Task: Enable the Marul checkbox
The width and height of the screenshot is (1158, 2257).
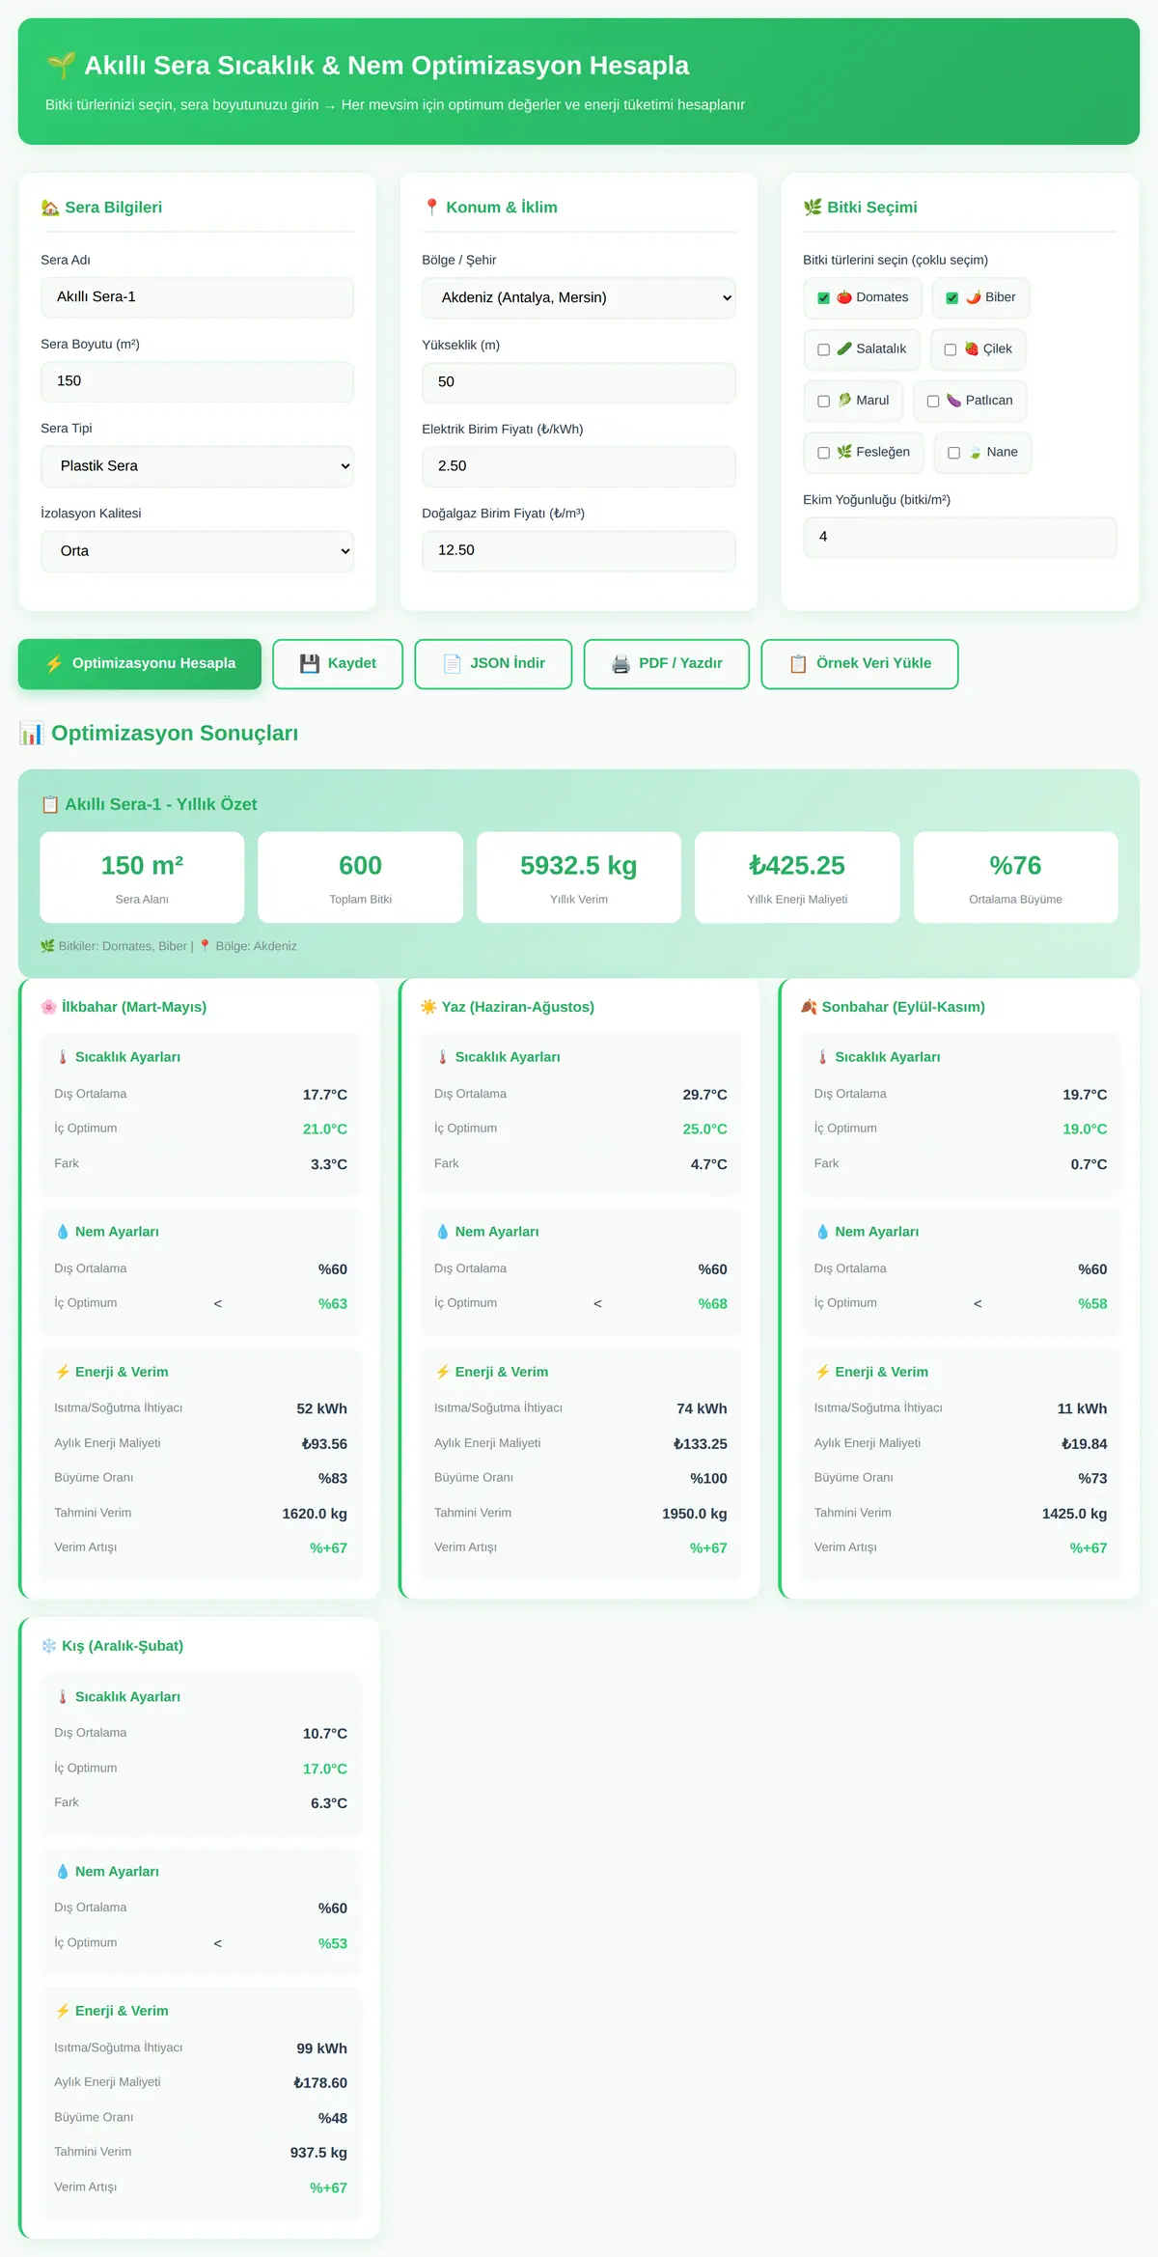Action: pos(823,401)
